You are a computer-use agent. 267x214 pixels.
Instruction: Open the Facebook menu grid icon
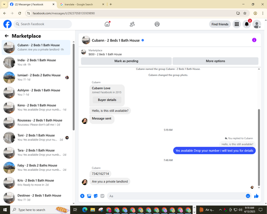click(237, 24)
